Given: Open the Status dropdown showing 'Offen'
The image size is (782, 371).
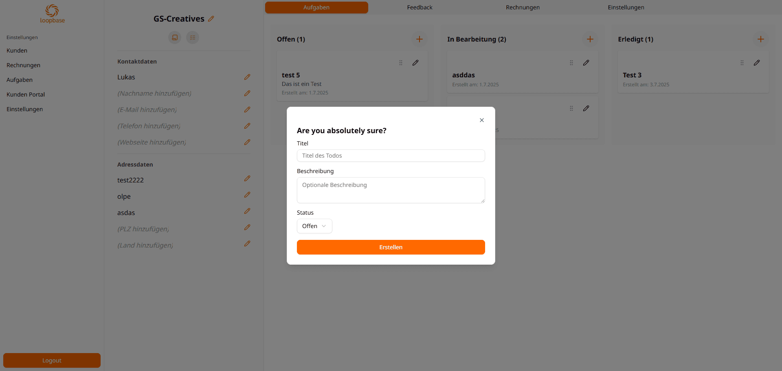Looking at the screenshot, I should (314, 226).
